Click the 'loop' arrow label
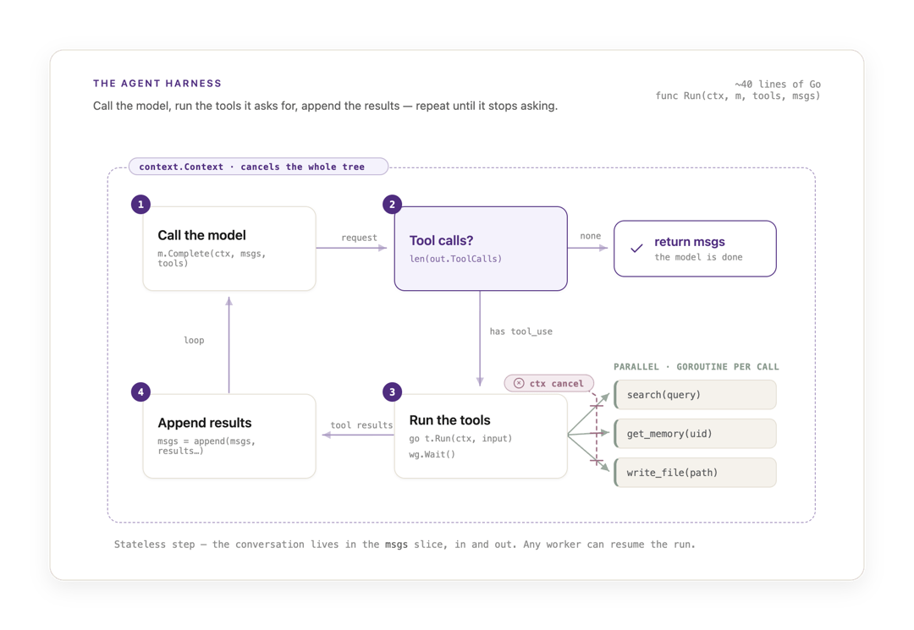Image resolution: width=914 pixels, height=630 pixels. click(194, 340)
